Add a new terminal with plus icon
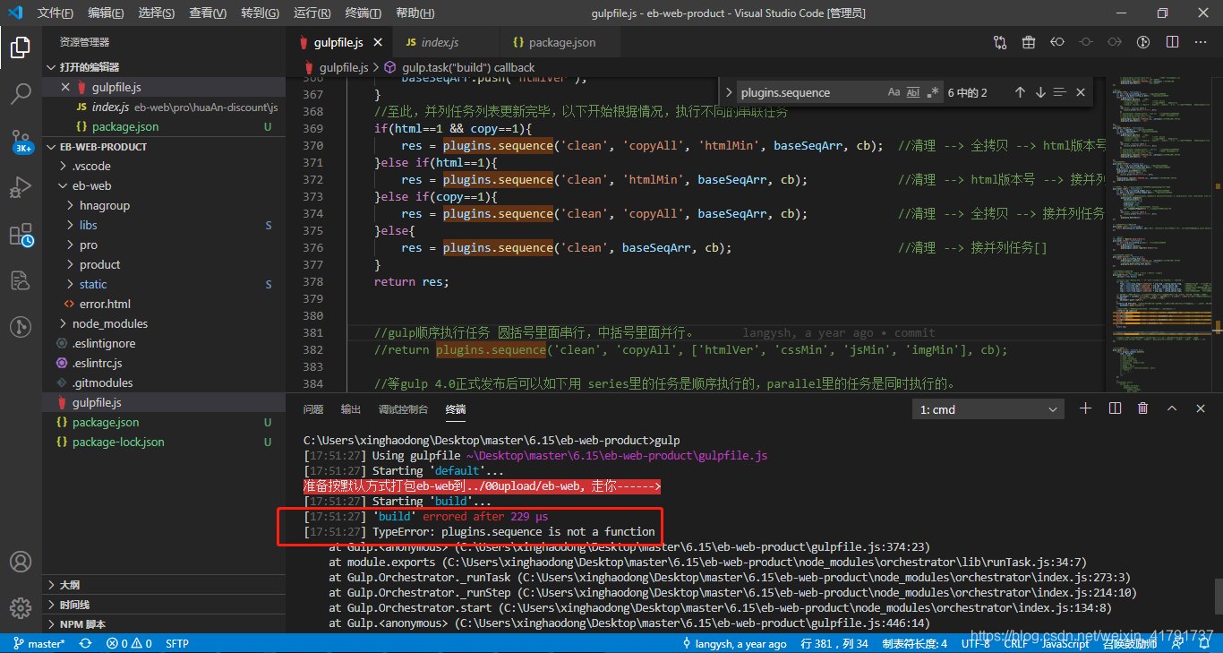 coord(1086,408)
